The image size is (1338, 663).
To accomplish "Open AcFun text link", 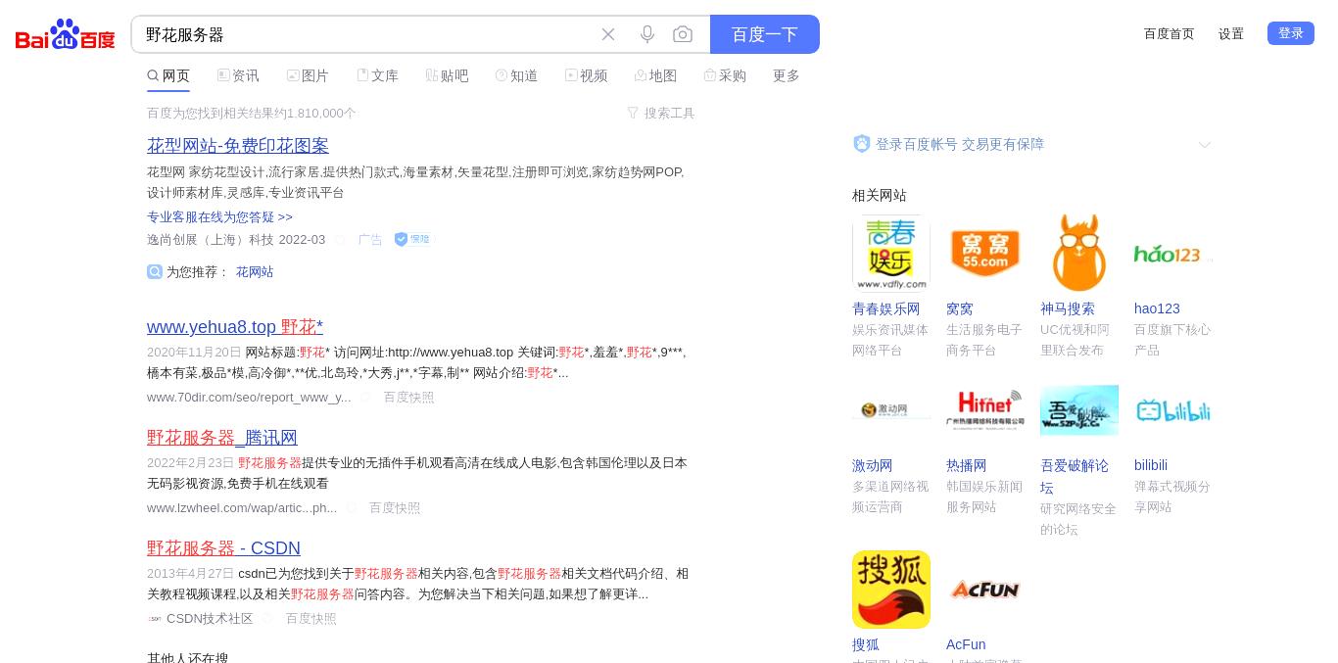I will 966,644.
